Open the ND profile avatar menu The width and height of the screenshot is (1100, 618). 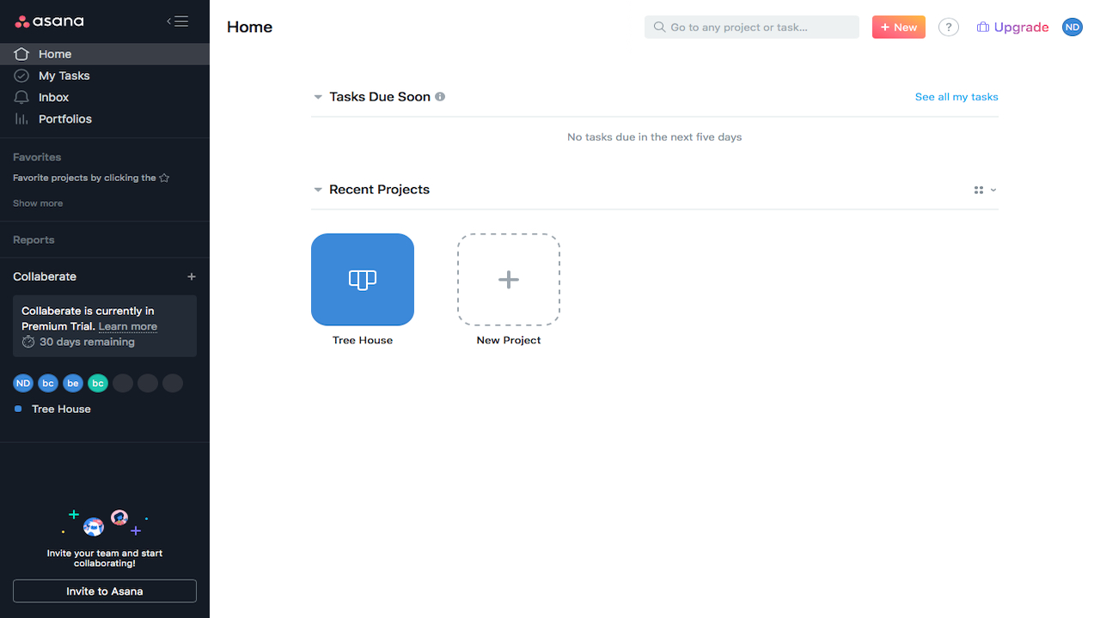point(1072,27)
